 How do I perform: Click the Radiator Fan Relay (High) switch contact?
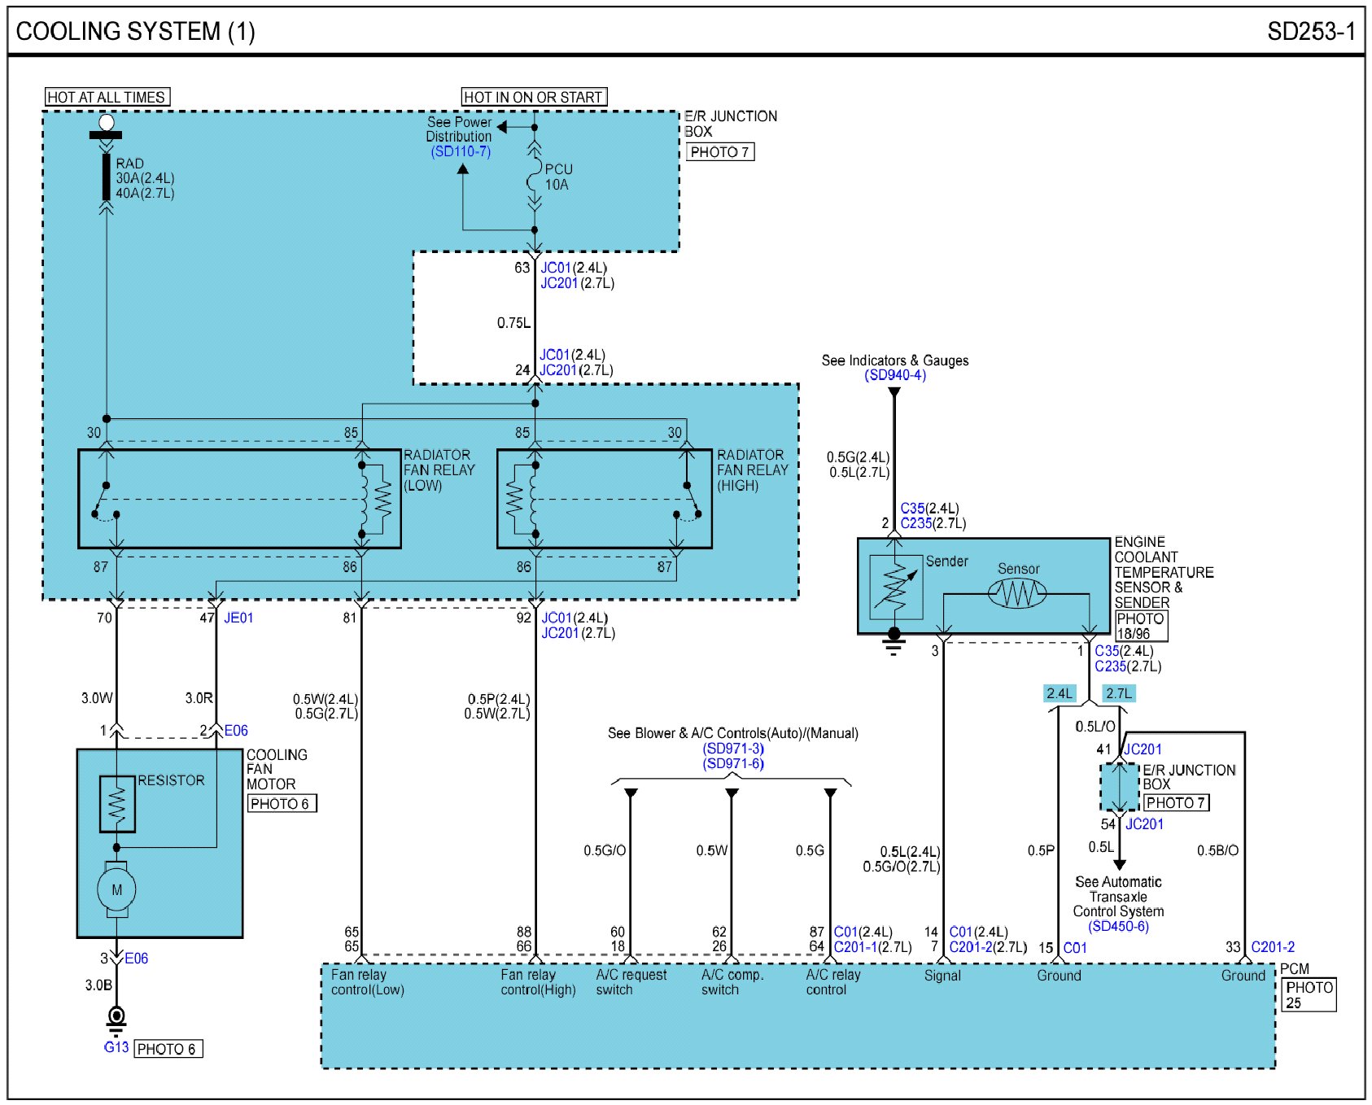point(688,499)
